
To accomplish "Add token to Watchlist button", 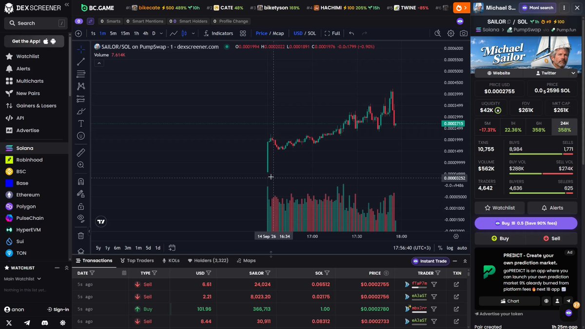I will click(500, 208).
